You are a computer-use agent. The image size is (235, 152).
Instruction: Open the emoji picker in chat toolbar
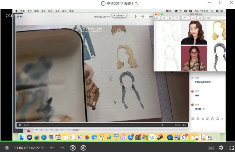pos(198,119)
